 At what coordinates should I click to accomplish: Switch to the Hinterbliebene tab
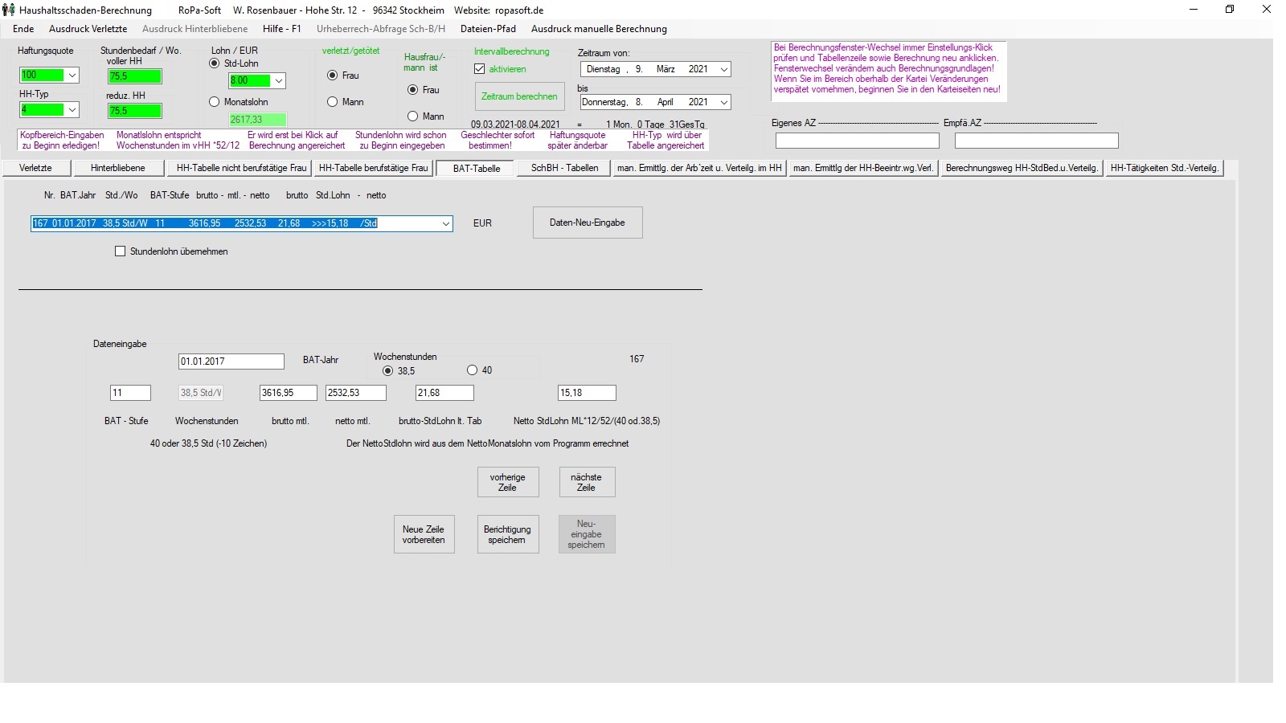coord(117,168)
